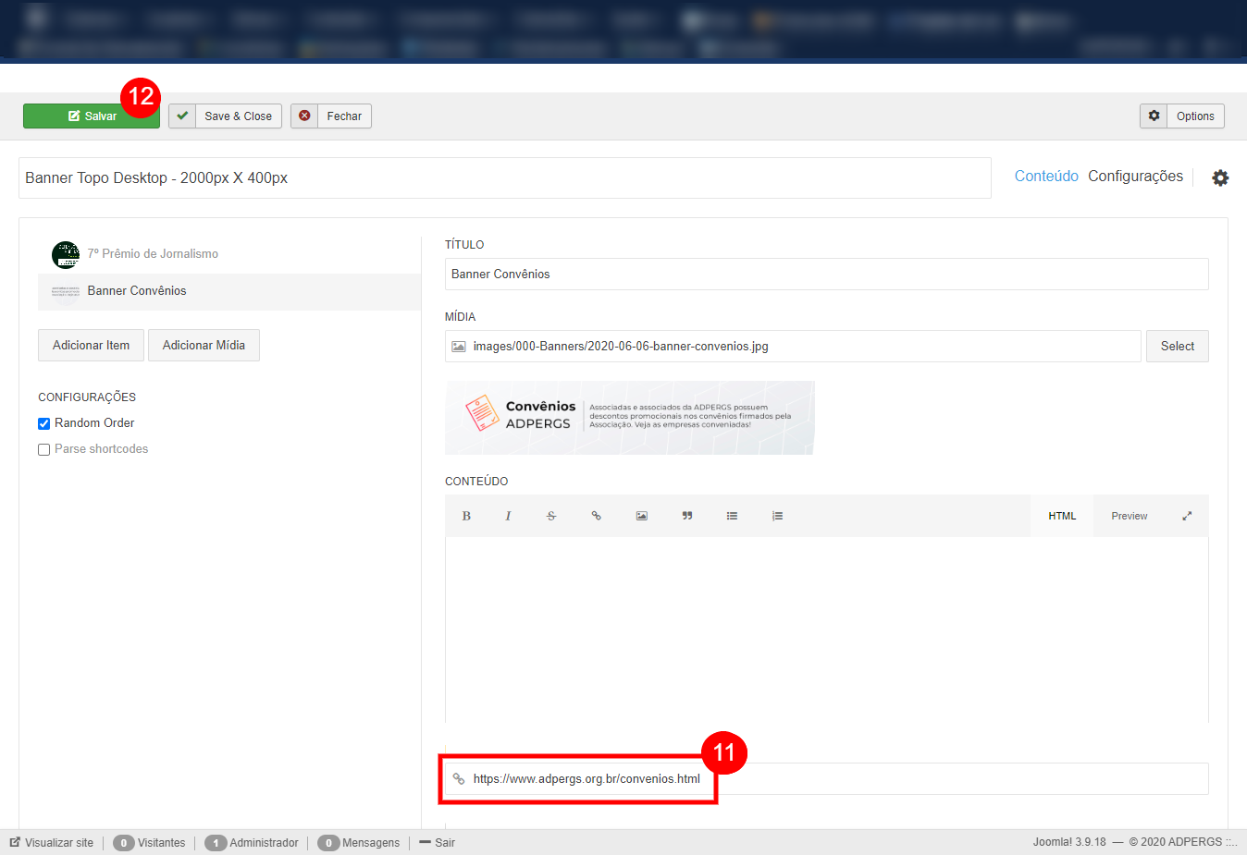Insert an image via the editor toolbar
Image resolution: width=1247 pixels, height=855 pixels.
(641, 516)
